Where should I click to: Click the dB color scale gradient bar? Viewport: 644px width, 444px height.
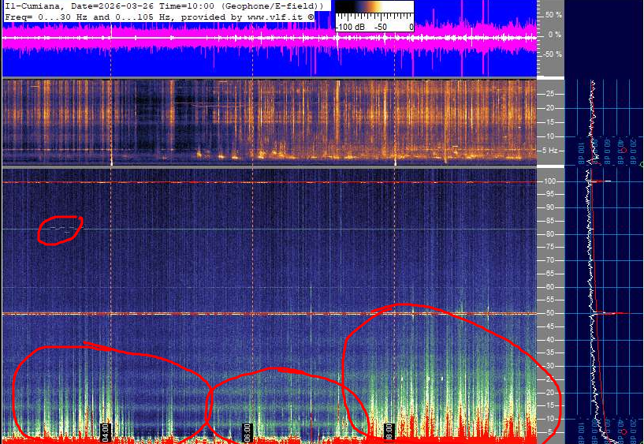tap(374, 9)
